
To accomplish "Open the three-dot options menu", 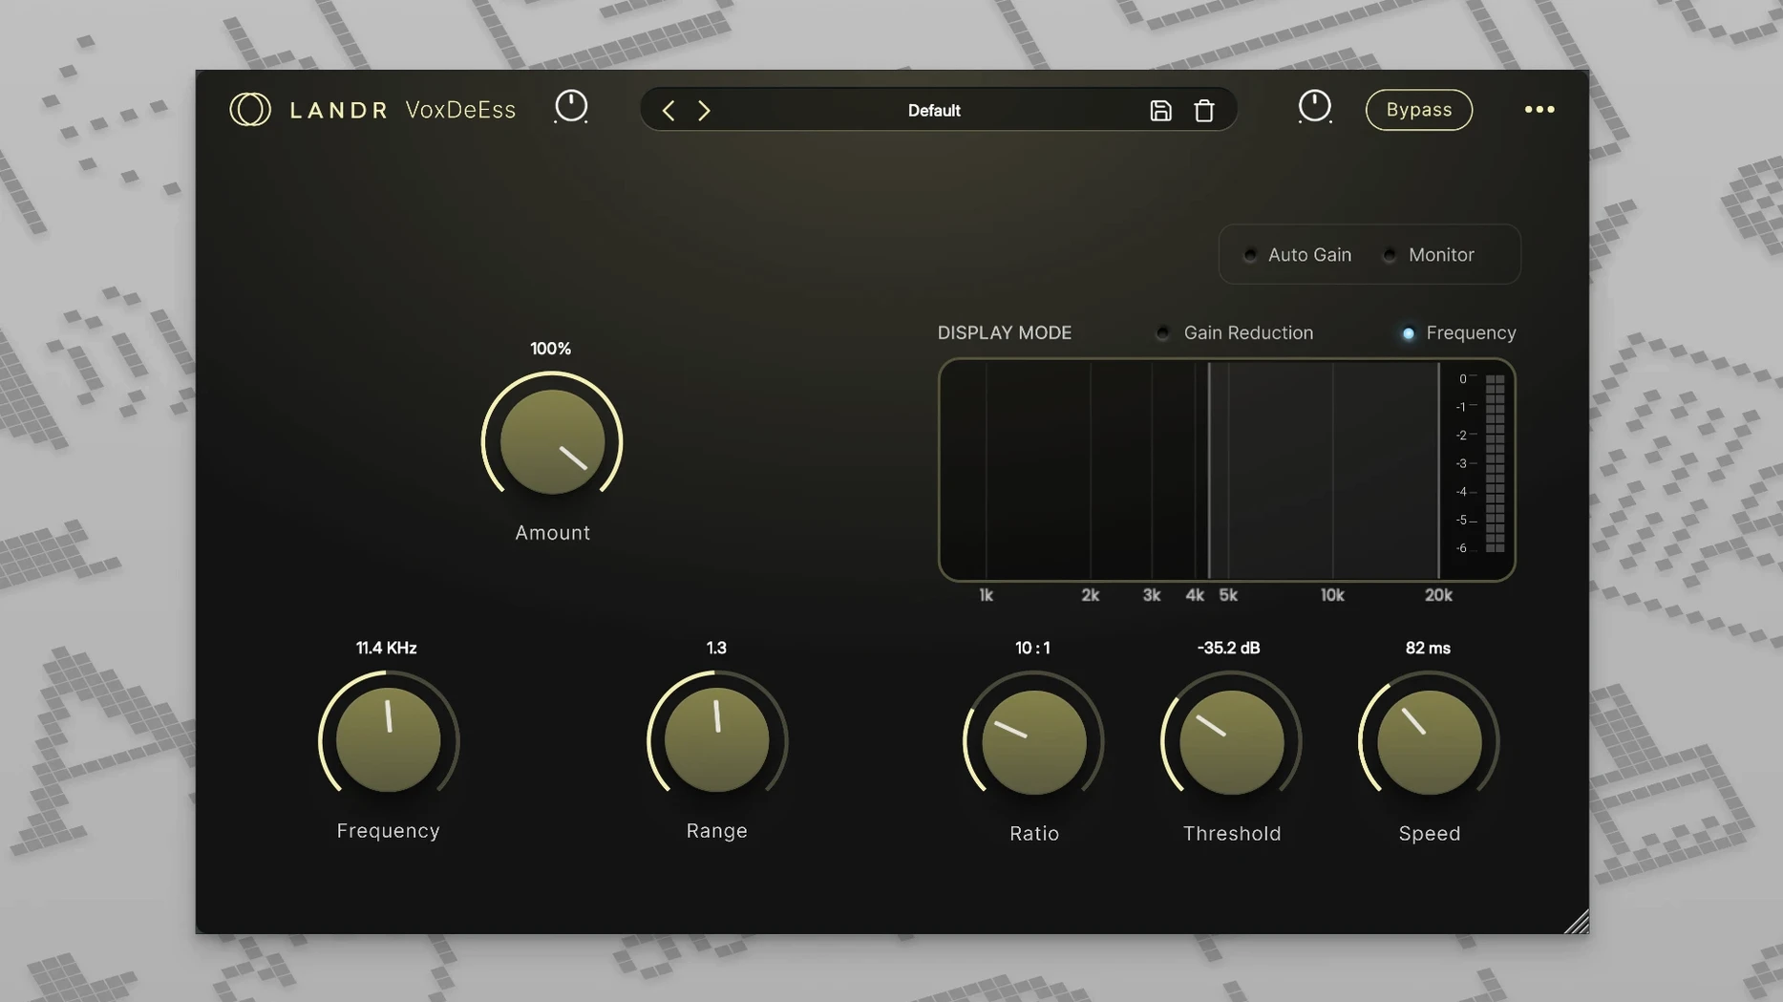I will tap(1539, 110).
